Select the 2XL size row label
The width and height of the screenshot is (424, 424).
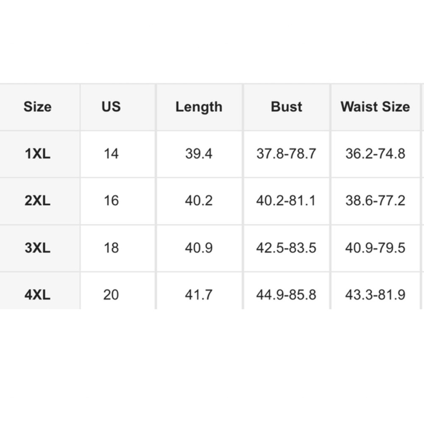(x=38, y=201)
